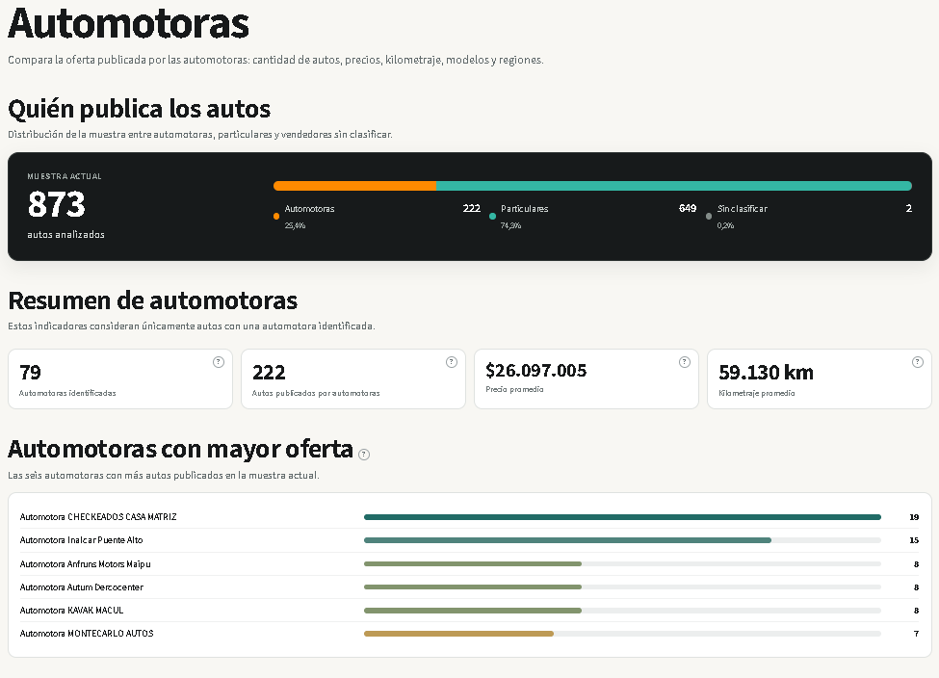Open help icon on Automotoras identificadas card
The height and width of the screenshot is (678, 939).
point(219,362)
